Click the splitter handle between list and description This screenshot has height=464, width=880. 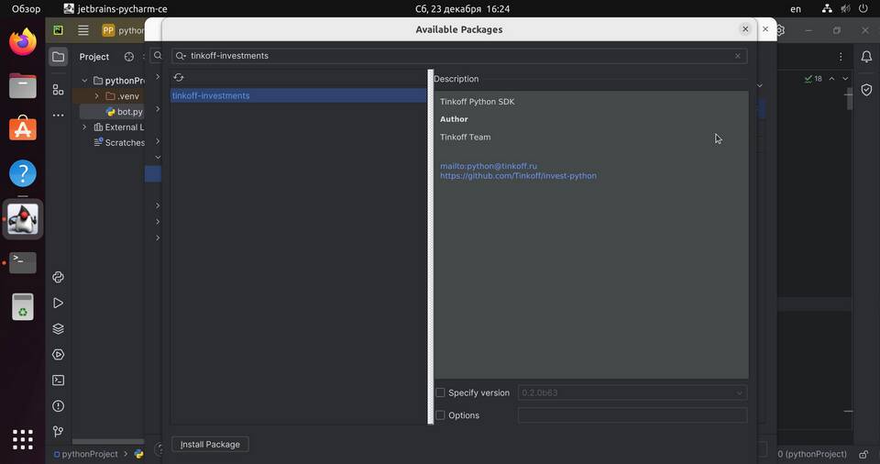tap(431, 247)
